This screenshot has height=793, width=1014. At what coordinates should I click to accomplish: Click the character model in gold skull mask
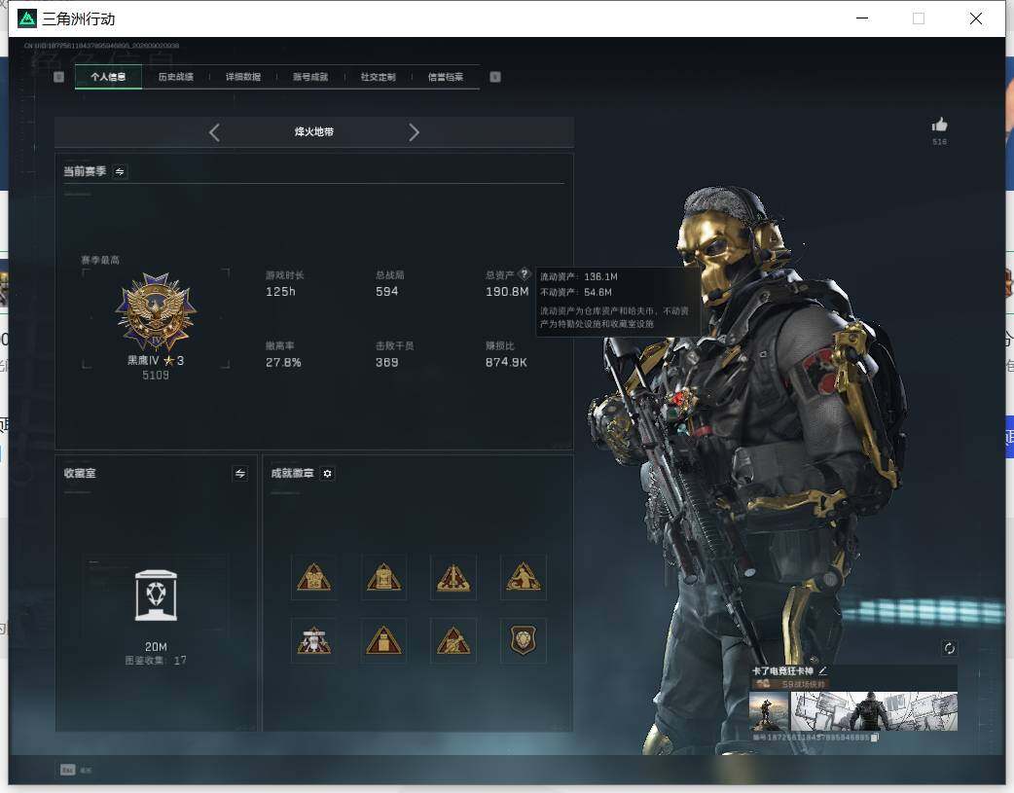(750, 466)
